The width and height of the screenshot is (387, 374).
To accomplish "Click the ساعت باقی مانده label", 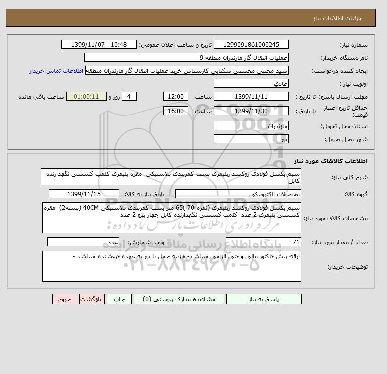I will [x=41, y=97].
